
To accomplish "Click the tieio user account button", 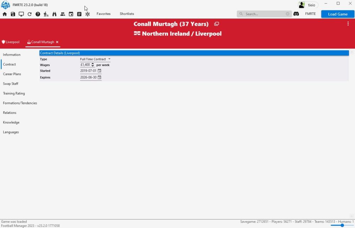I will (x=308, y=5).
